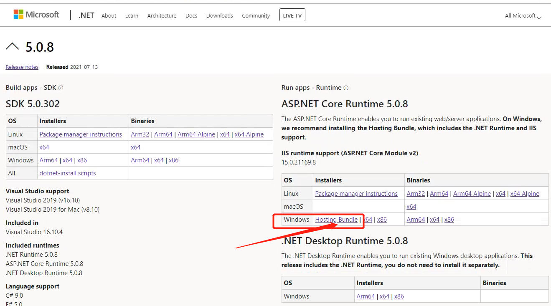
Task: Collapse the 5.0.8 version section
Action: pyautogui.click(x=13, y=46)
